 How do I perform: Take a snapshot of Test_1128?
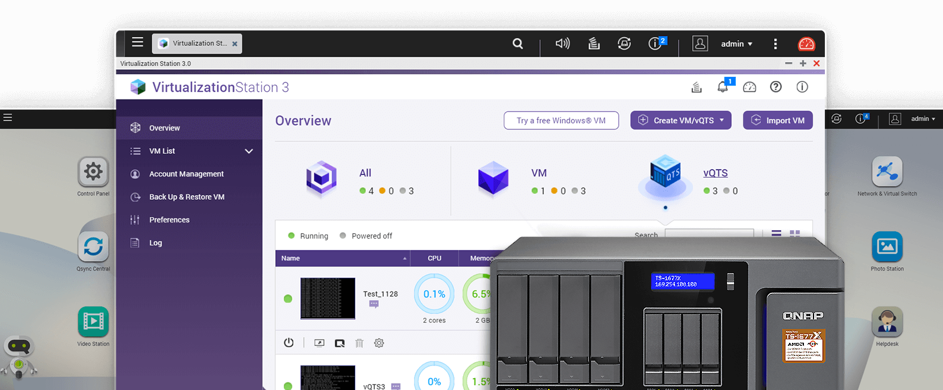click(340, 343)
